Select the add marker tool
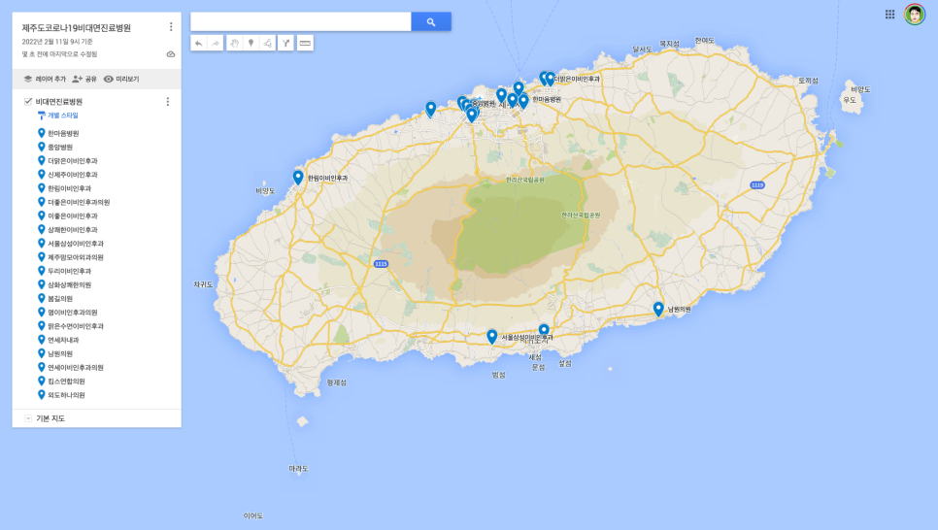 pos(251,43)
